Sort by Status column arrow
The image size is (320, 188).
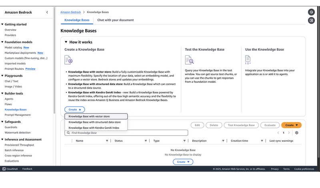point(146,141)
